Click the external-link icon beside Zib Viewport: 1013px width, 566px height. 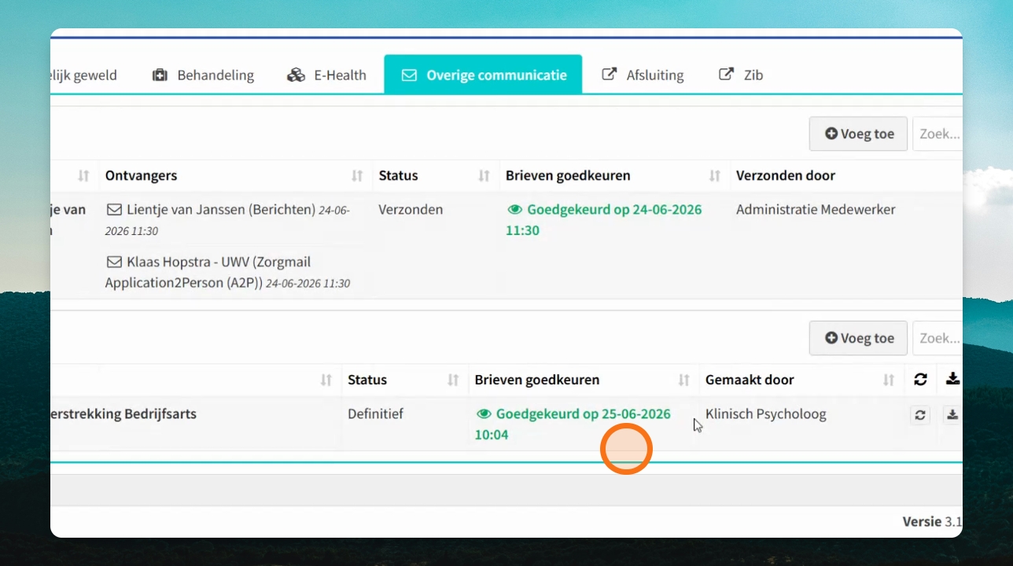[726, 74]
